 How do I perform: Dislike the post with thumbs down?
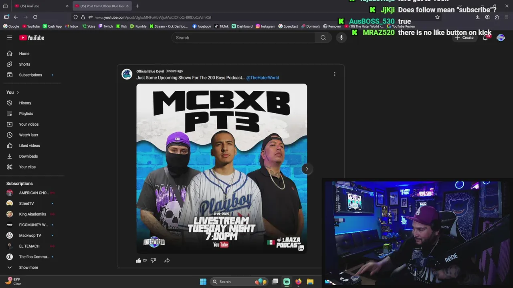point(153,260)
